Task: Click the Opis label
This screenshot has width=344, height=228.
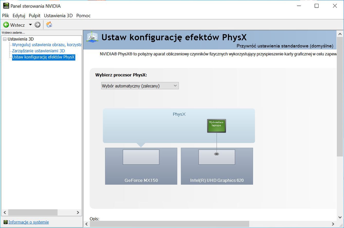Action: point(95,219)
